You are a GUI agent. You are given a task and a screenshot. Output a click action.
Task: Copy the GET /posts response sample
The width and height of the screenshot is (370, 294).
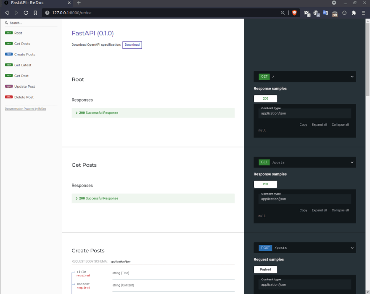pos(303,210)
